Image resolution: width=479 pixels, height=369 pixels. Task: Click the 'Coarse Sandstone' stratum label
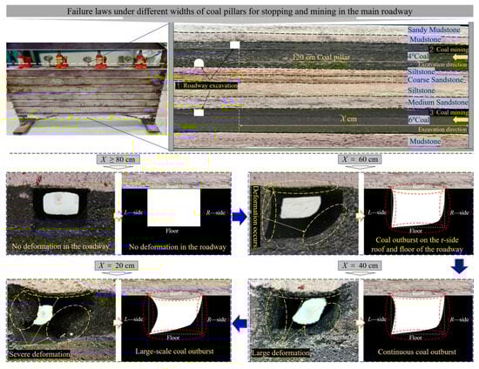pos(435,80)
